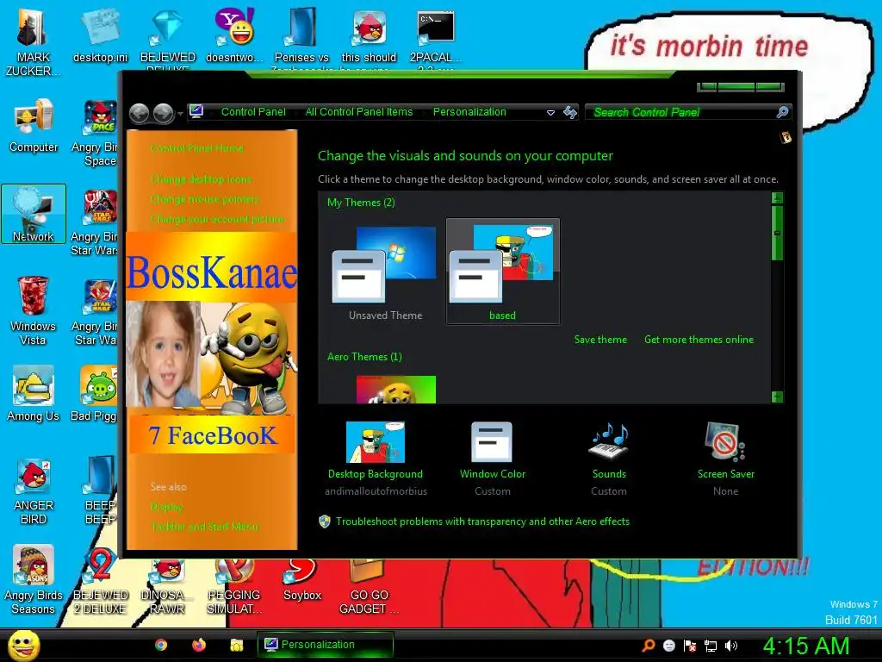Click the Back navigation arrow

point(139,113)
